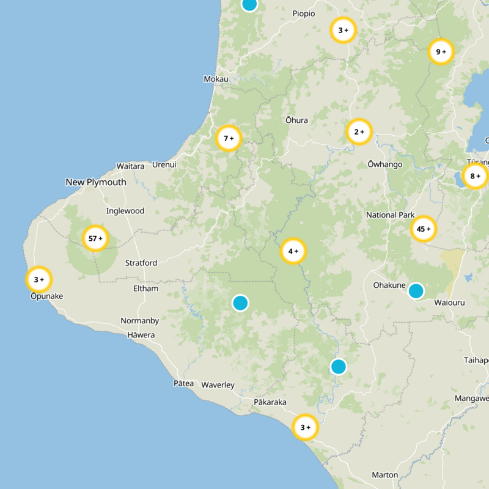Click the Marton town label
Image resolution: width=489 pixels, height=489 pixels.
(385, 475)
